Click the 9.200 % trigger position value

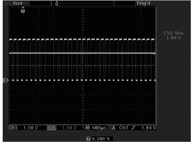coord(101,139)
